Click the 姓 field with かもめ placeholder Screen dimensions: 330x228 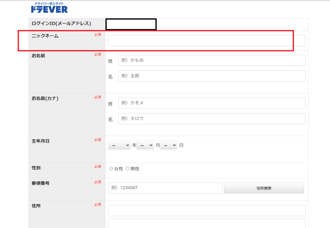pyautogui.click(x=211, y=60)
